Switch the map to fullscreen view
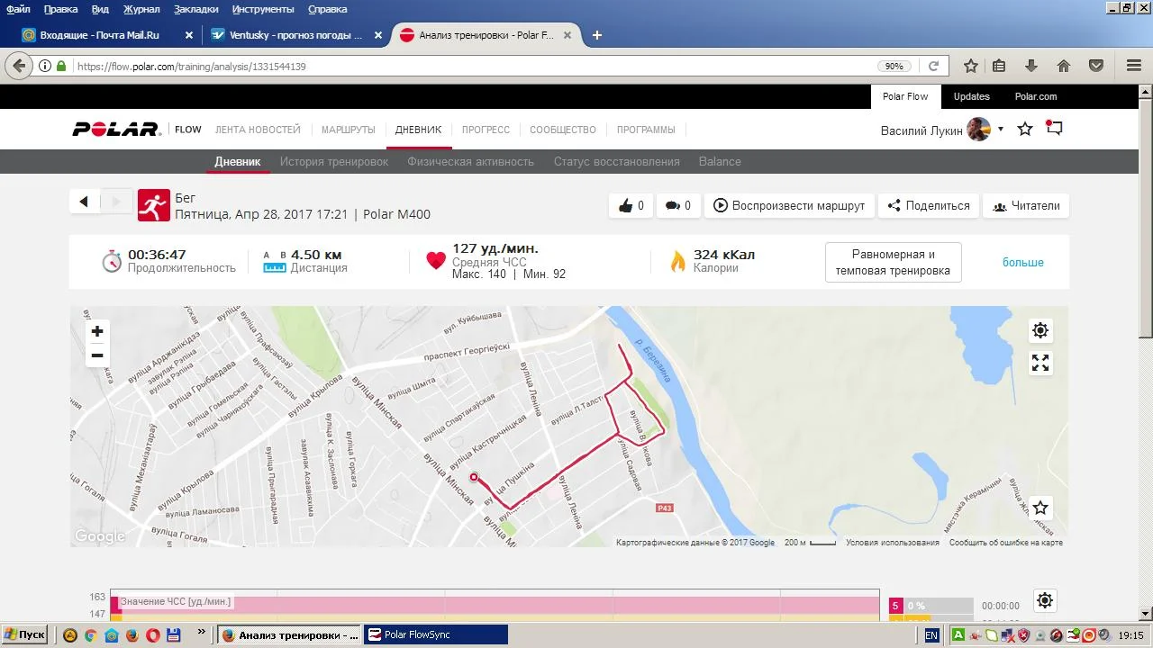This screenshot has width=1153, height=648. click(1040, 363)
